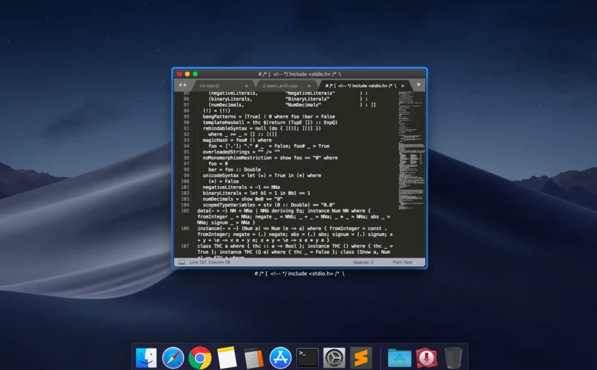Viewport: 597px width, 370px height.
Task: Switch to the '// basic_arith.cpp' tab
Action: pyautogui.click(x=280, y=86)
